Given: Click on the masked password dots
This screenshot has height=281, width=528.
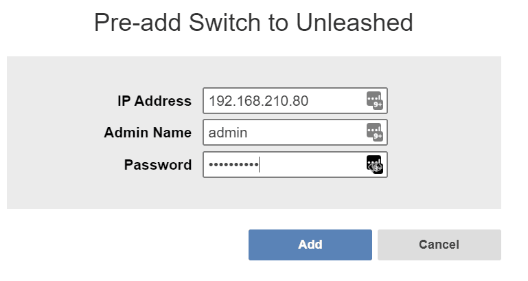Looking at the screenshot, I should click(x=233, y=165).
